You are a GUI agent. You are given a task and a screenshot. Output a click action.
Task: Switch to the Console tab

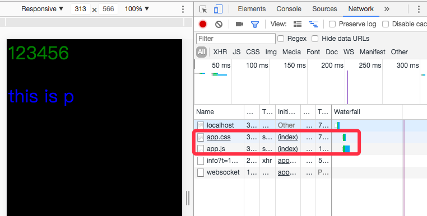pos(289,9)
